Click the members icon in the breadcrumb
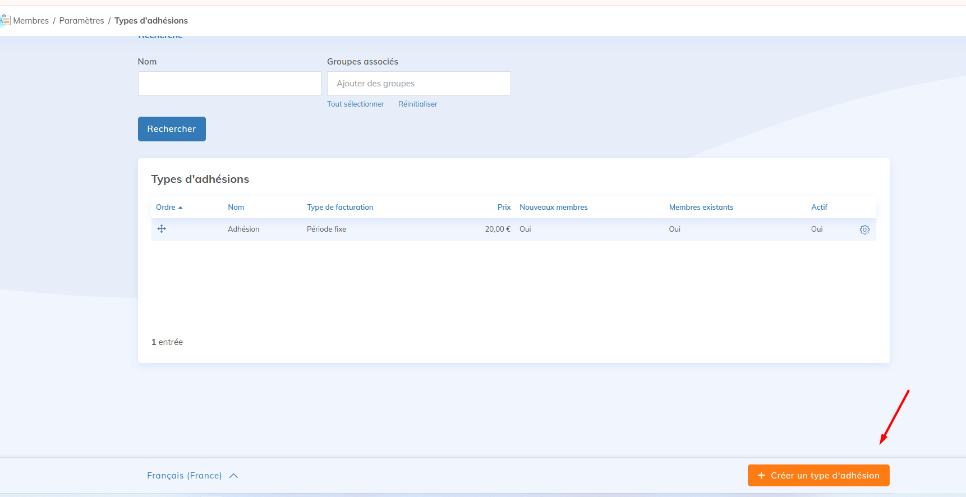Viewport: 966px width, 497px height. tap(5, 21)
